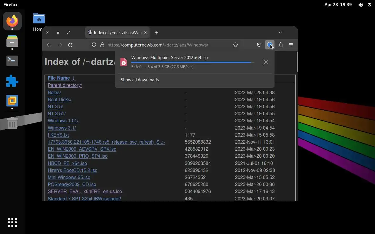
Task: Close the Index of isos tab
Action: [145, 32]
